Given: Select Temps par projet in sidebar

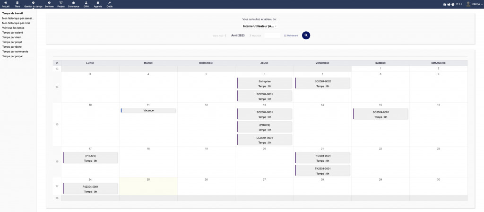Looking at the screenshot, I should pyautogui.click(x=12, y=42).
